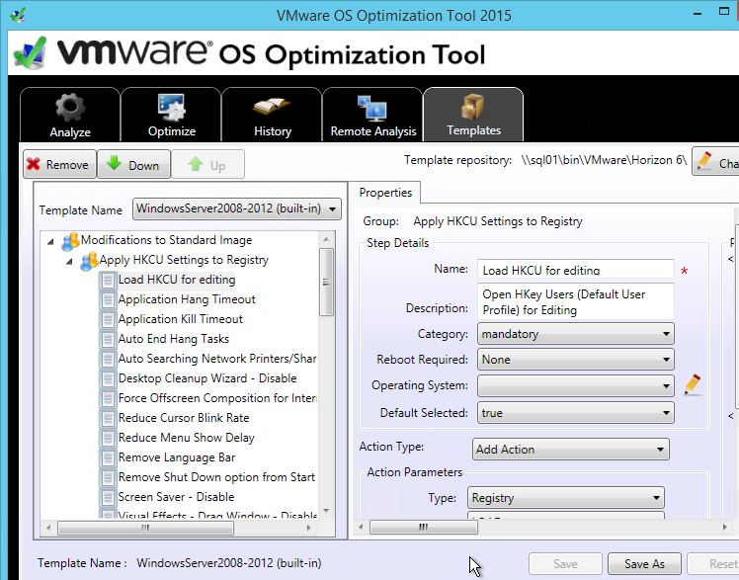Click the Force Offscreen Composition step icon
The image size is (739, 580).
click(x=108, y=398)
